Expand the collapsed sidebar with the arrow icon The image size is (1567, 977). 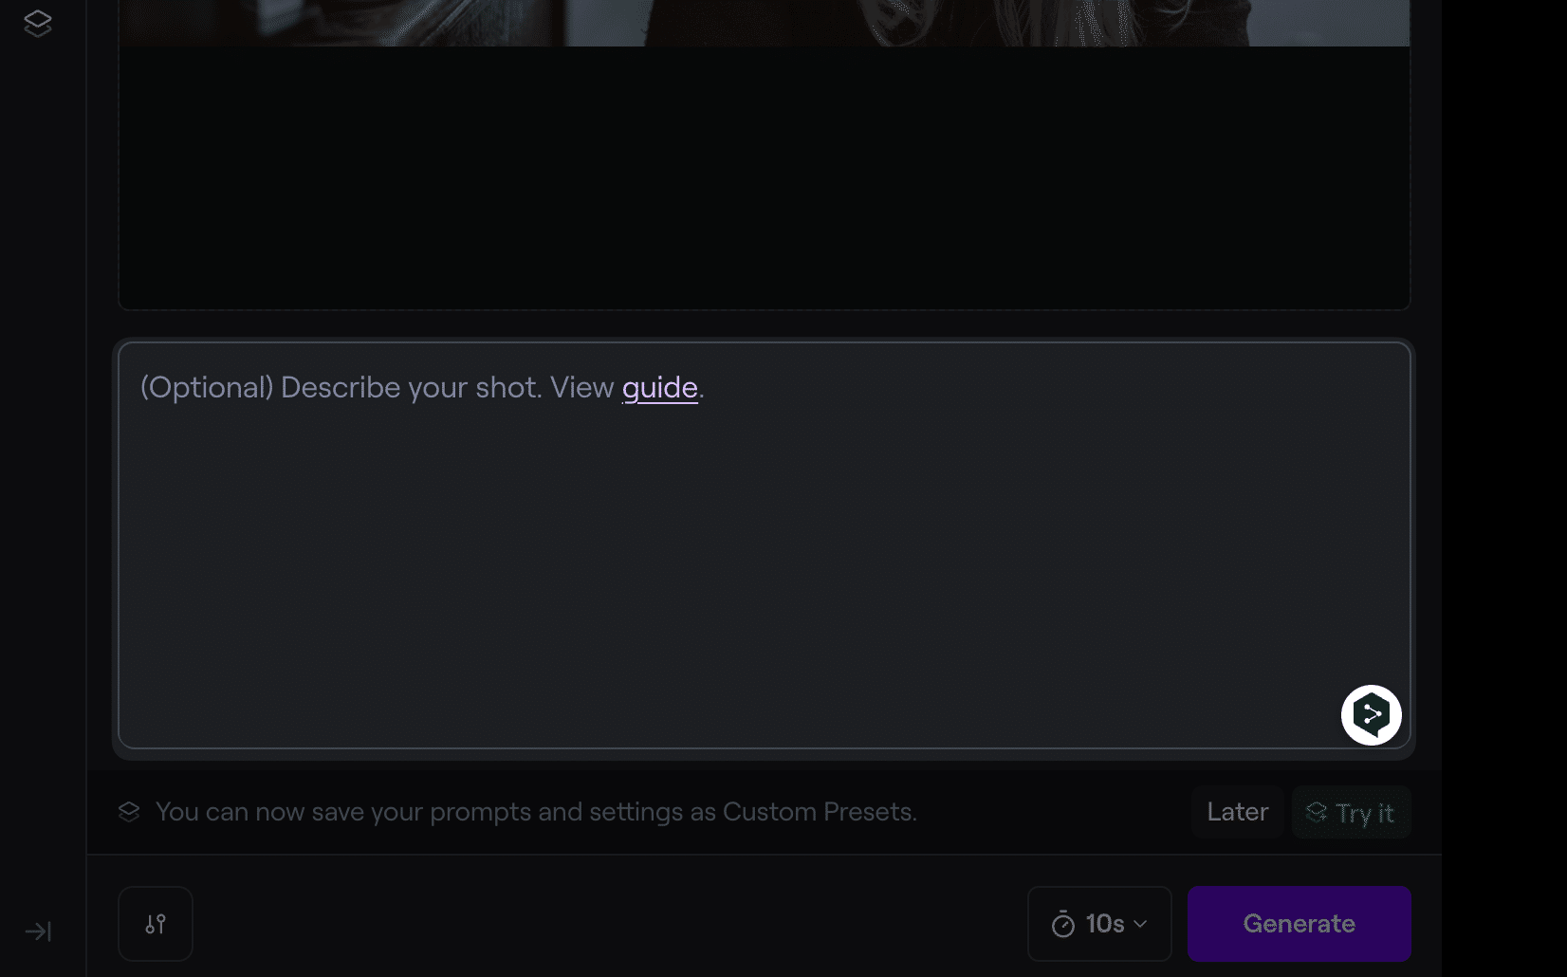(38, 931)
